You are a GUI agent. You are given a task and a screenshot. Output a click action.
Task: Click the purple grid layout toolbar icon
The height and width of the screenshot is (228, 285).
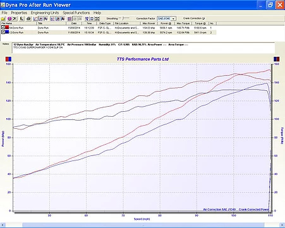click(70, 19)
